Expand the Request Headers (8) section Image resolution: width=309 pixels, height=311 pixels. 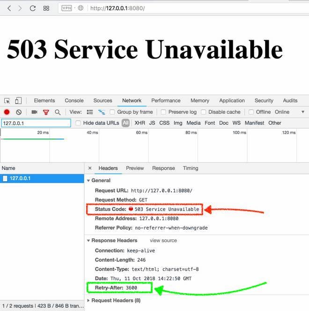click(x=89, y=300)
